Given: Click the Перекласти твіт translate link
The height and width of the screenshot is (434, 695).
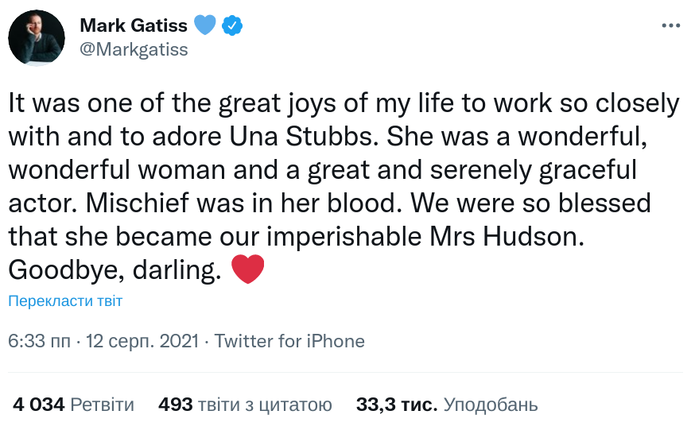Looking at the screenshot, I should tap(65, 301).
